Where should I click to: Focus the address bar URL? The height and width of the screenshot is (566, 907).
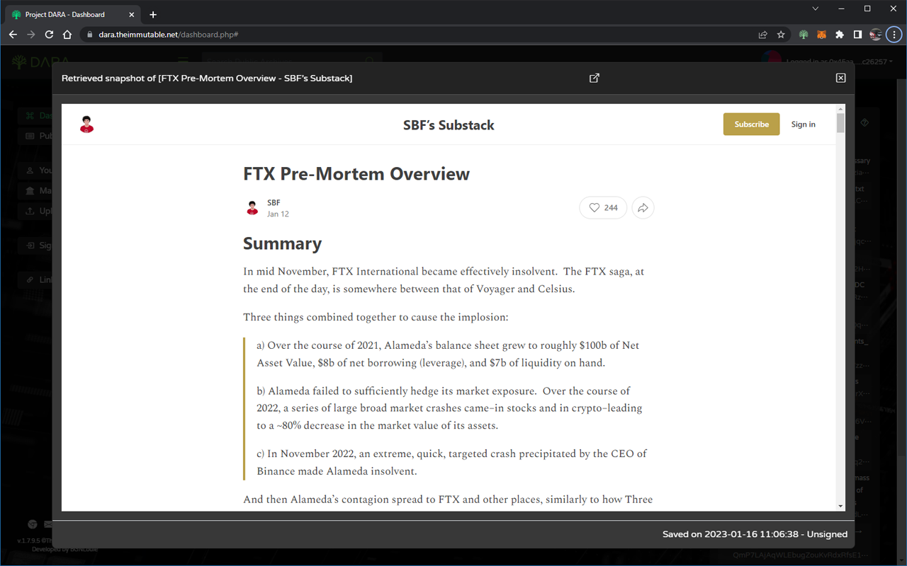[169, 35]
